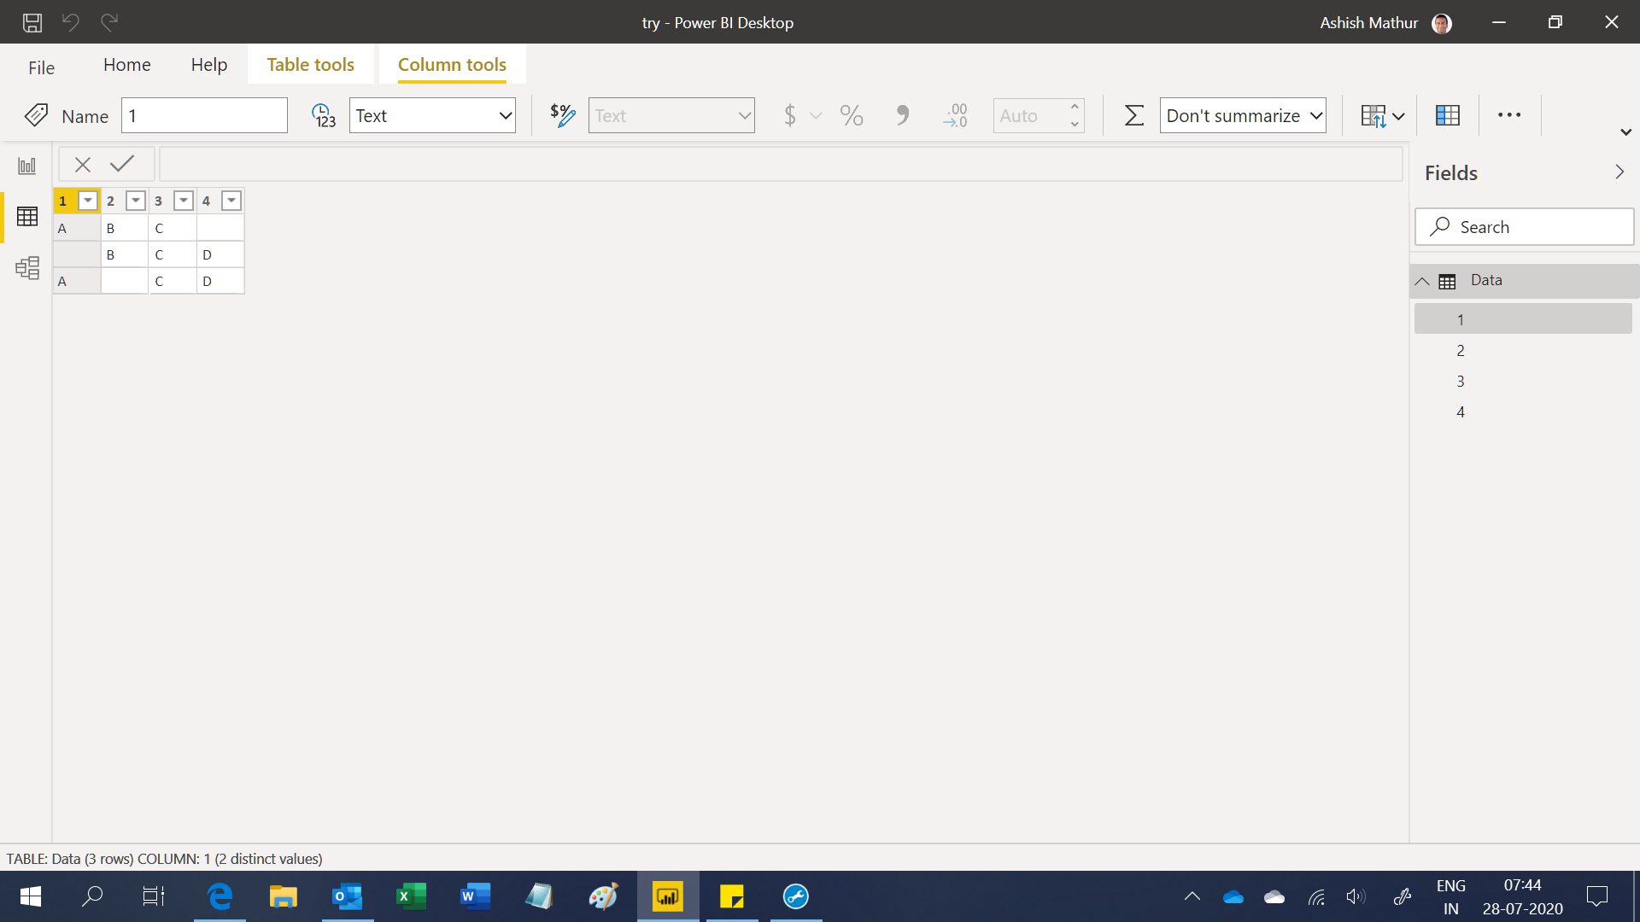Apply percentage format icon
The height and width of the screenshot is (922, 1640).
pos(852,115)
